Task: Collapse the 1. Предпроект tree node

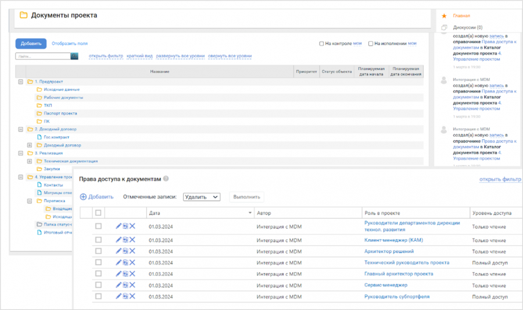Action: pyautogui.click(x=21, y=81)
